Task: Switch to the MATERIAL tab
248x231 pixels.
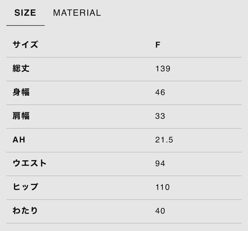Action: coord(77,13)
